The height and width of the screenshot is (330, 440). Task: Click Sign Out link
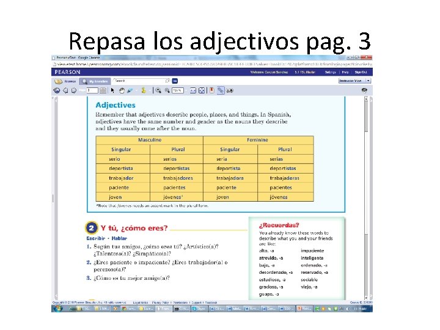361,72
